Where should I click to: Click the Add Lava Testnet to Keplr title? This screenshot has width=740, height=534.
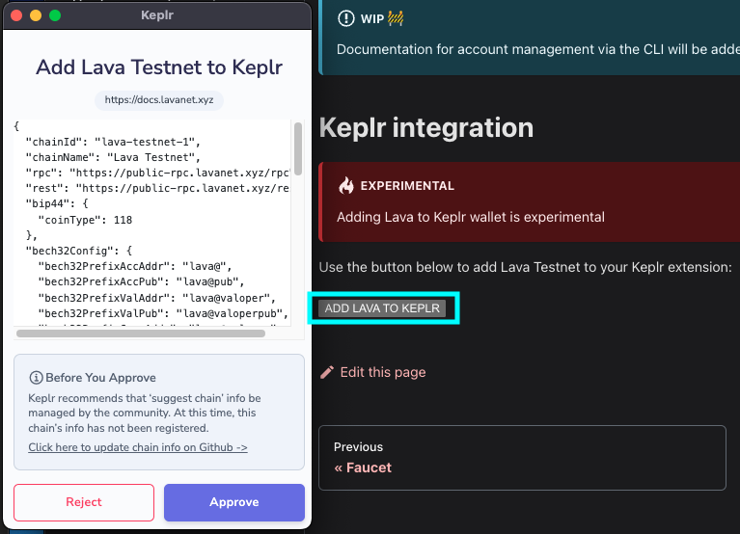pyautogui.click(x=159, y=67)
